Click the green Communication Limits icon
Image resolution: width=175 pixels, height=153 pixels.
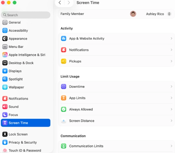(64, 146)
